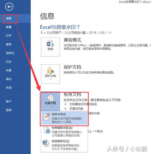The image size is (151, 154).
Task: Click the document title Excel也想要水印？
Action: (x=60, y=27)
